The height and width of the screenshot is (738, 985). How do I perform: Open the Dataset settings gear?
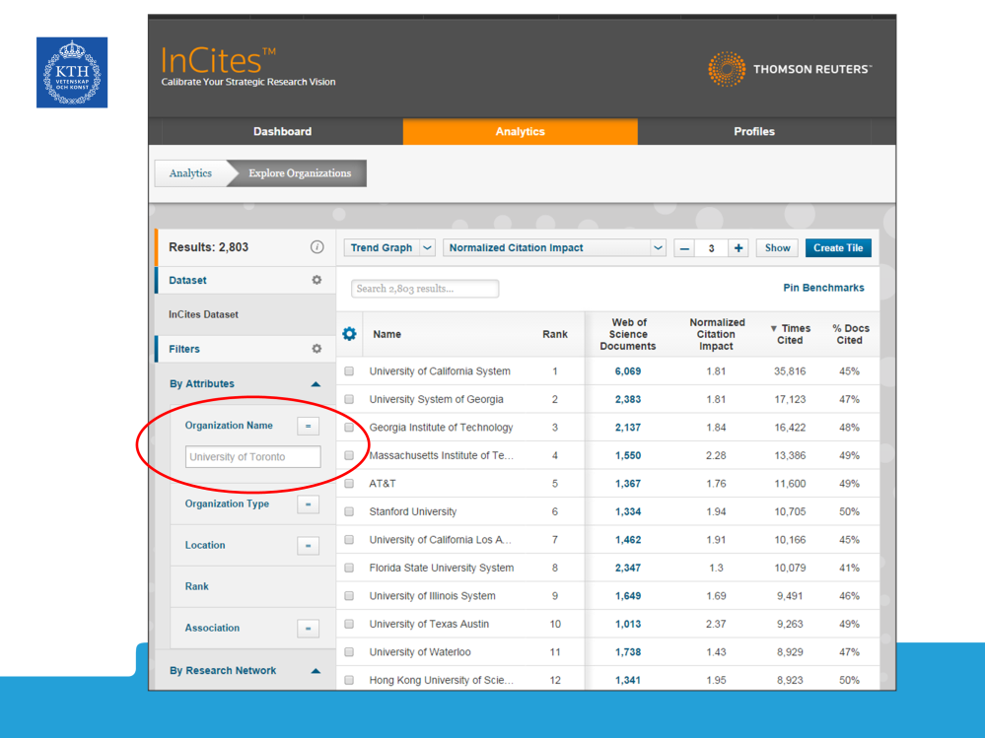click(x=317, y=280)
